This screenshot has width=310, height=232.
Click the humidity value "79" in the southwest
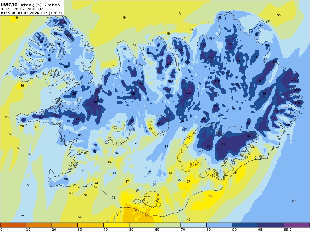(83, 170)
